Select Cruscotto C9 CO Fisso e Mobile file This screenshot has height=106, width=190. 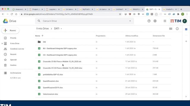103,68
